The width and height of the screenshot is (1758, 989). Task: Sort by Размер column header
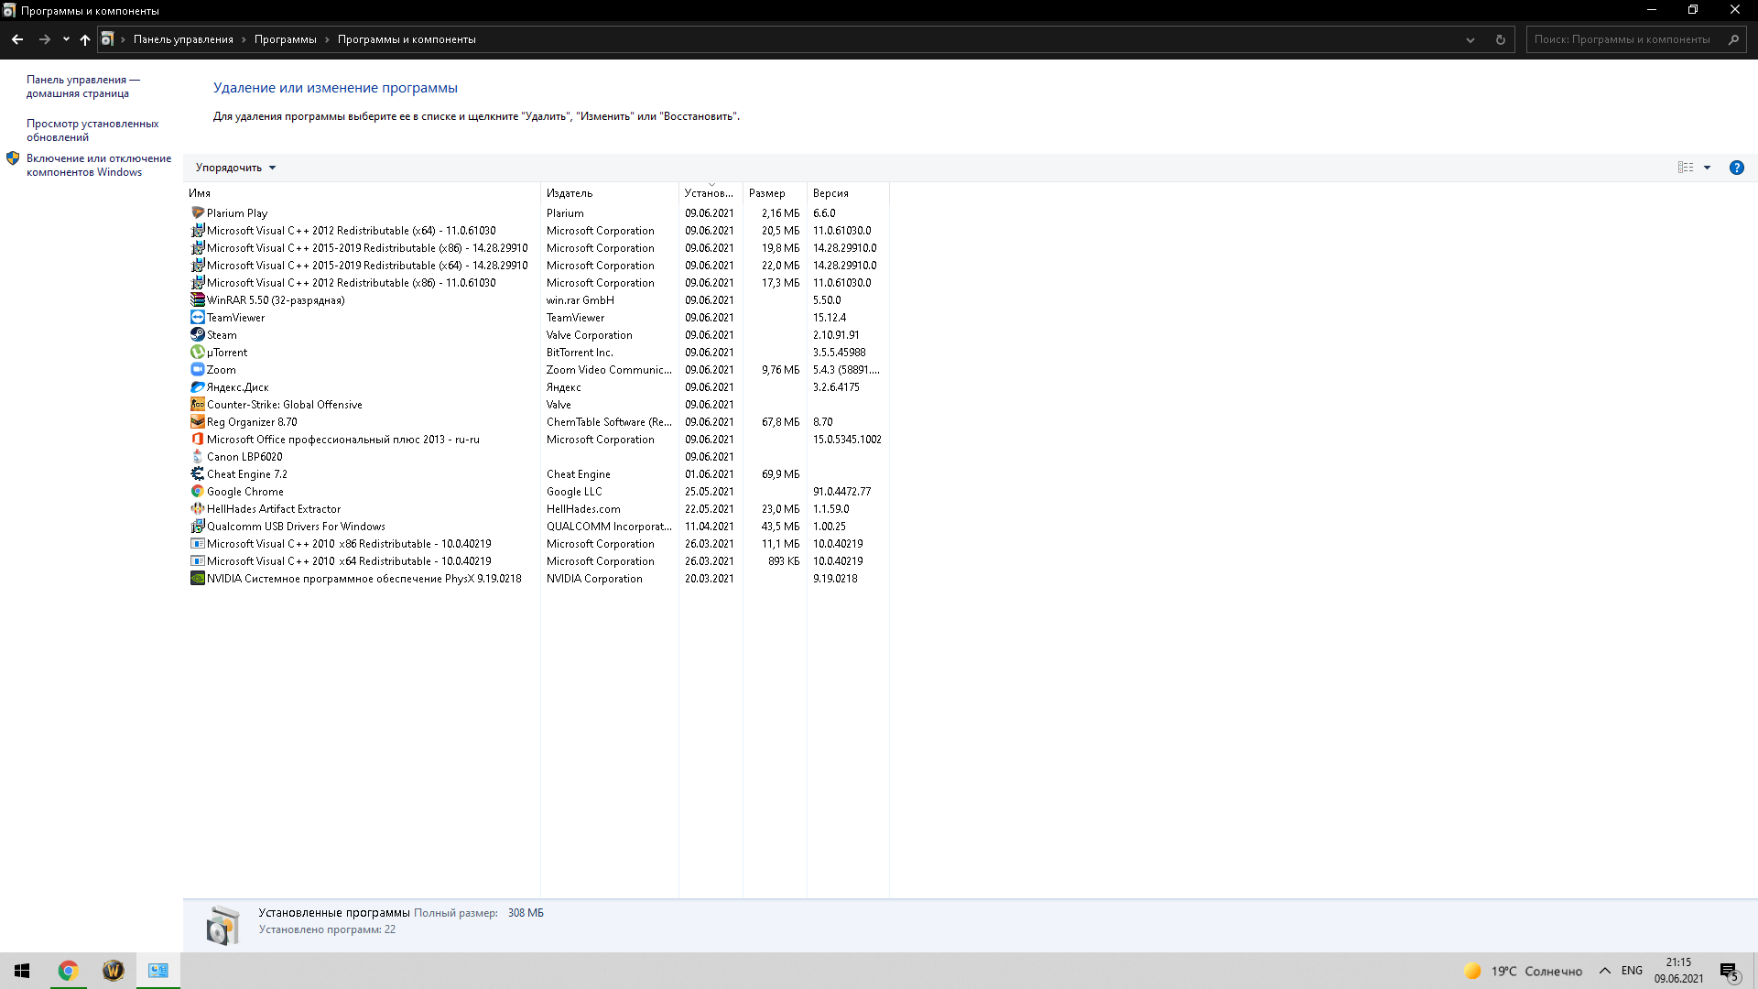click(x=775, y=193)
